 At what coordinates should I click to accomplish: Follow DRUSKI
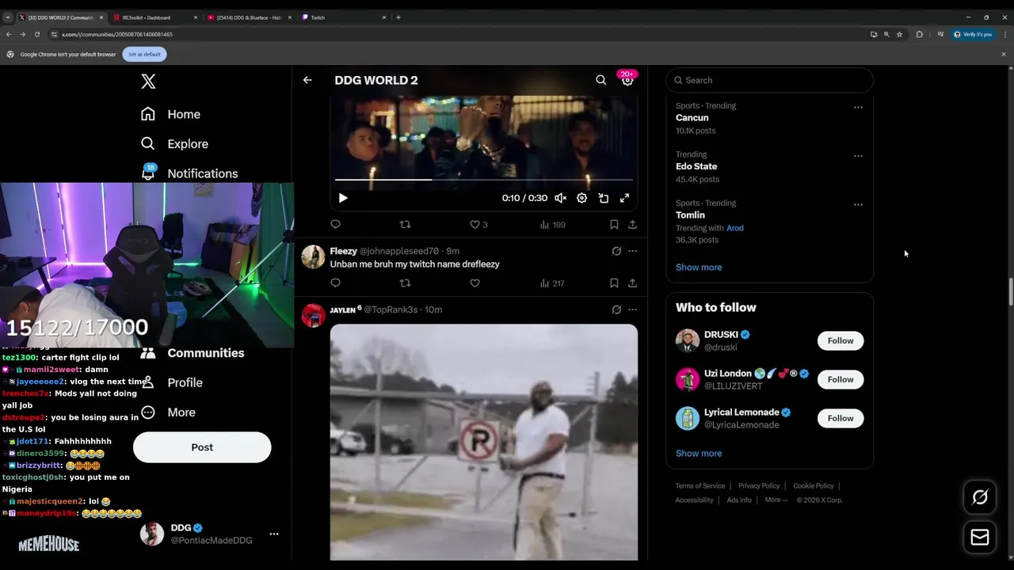click(841, 340)
